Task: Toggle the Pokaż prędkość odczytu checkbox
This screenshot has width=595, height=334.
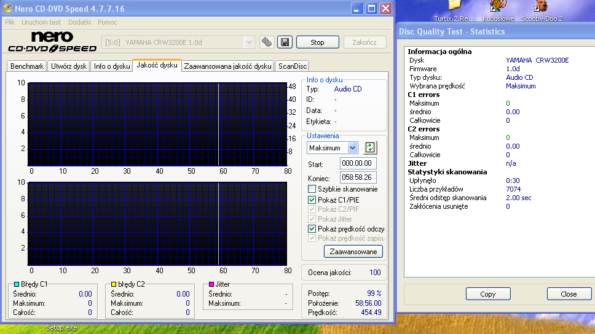Action: (x=312, y=228)
